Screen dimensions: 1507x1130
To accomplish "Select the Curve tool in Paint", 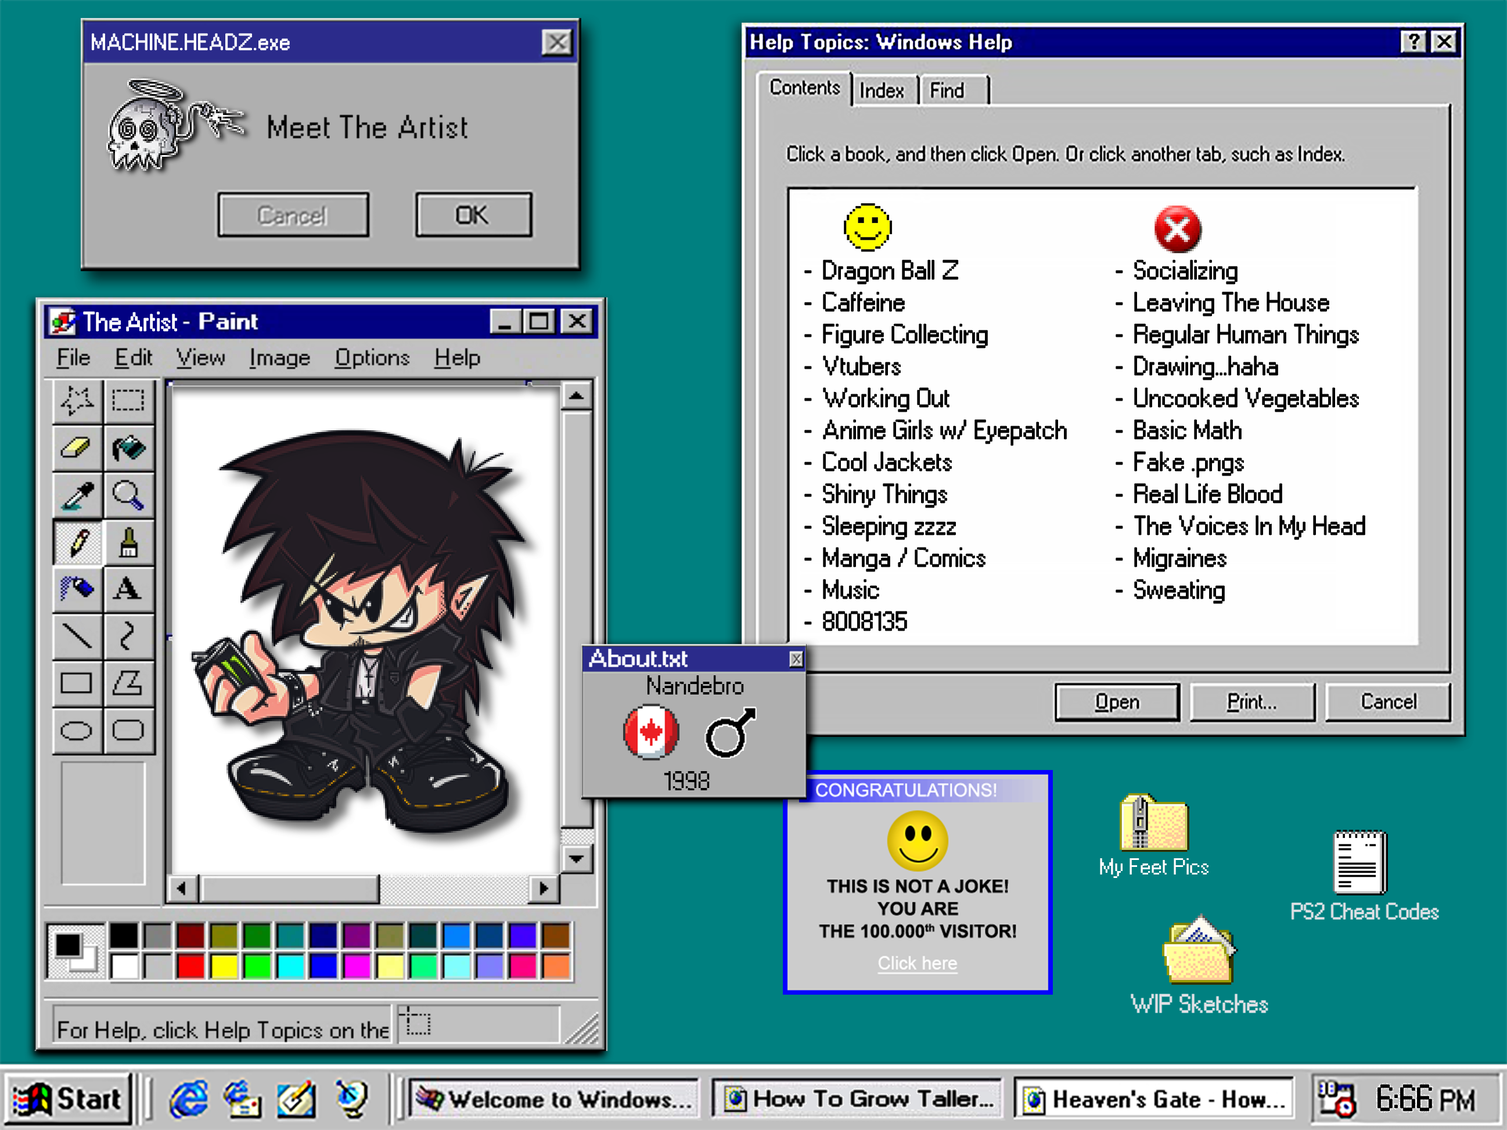I will tap(129, 636).
